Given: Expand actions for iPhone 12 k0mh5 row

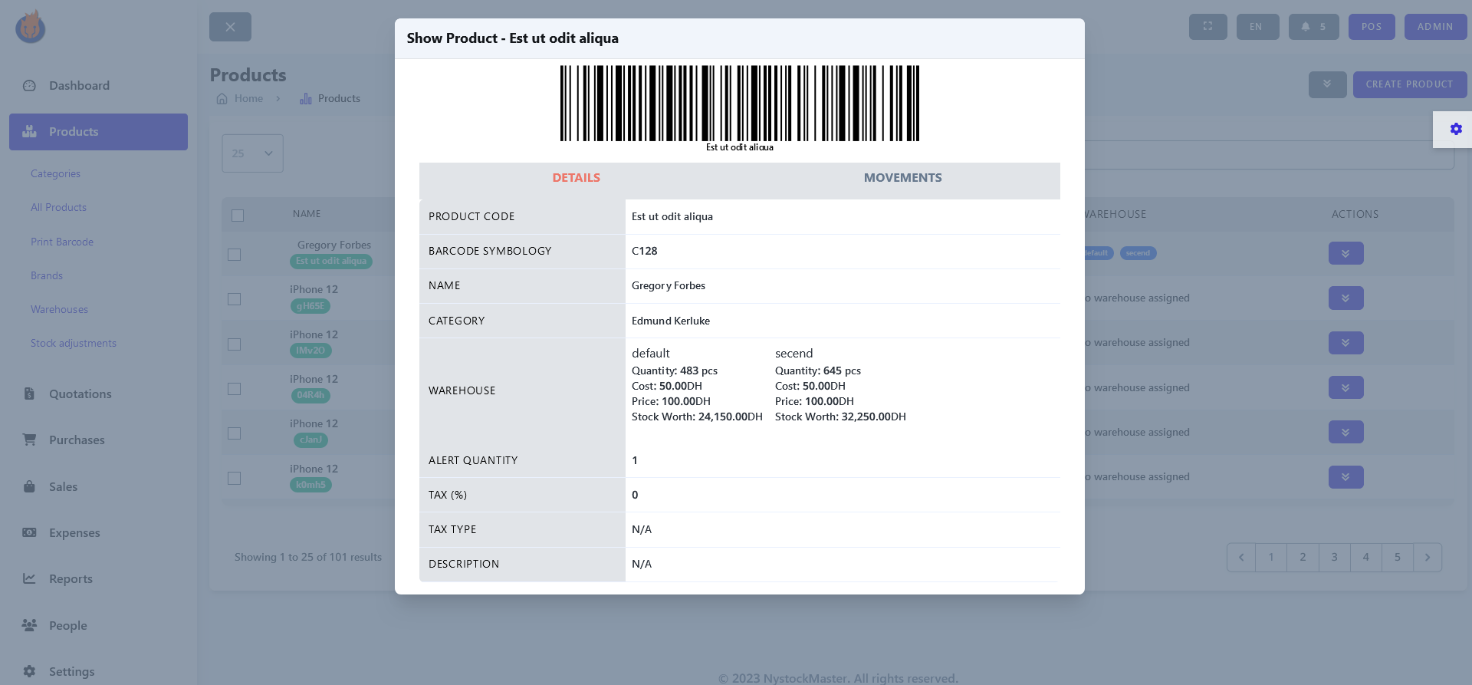Looking at the screenshot, I should (1345, 477).
